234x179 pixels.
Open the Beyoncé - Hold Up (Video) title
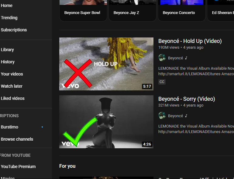point(190,41)
